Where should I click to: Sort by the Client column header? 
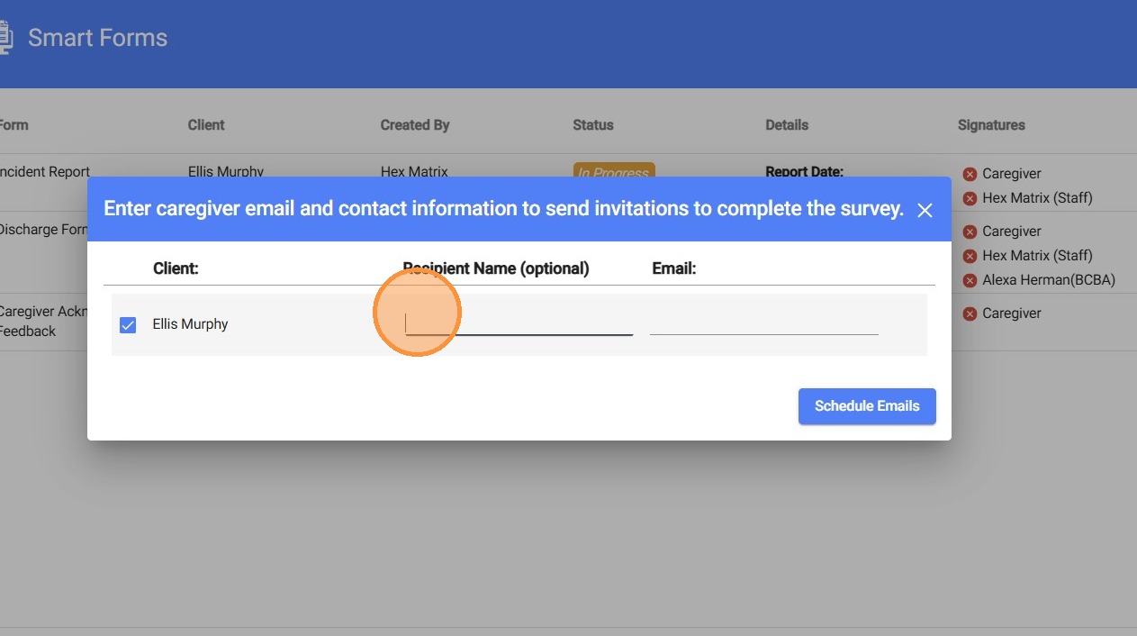pyautogui.click(x=206, y=125)
